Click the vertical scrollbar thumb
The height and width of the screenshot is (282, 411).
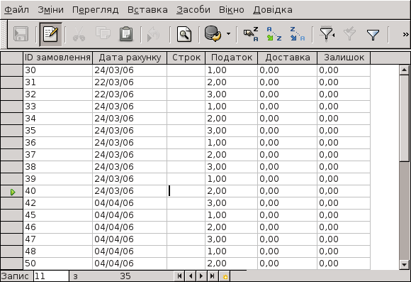404,118
